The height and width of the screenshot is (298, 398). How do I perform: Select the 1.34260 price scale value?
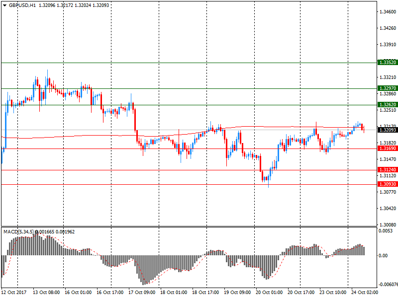coord(388,28)
